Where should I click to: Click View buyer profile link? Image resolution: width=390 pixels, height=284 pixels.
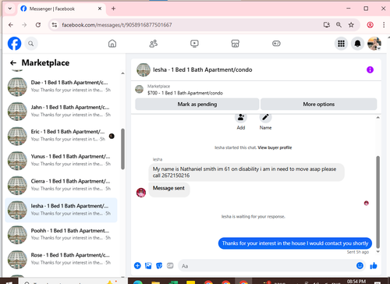pyautogui.click(x=275, y=147)
